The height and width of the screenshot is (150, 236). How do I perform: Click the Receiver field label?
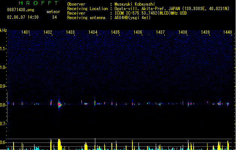tap(76, 13)
